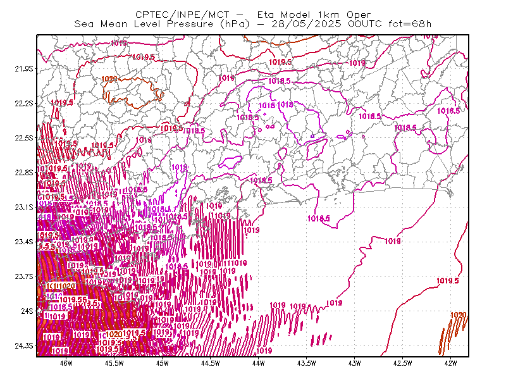Image resolution: width=506 pixels, height=391 pixels.
Task: Click the 1019 label east of 43W offshore
Action: [x=393, y=241]
